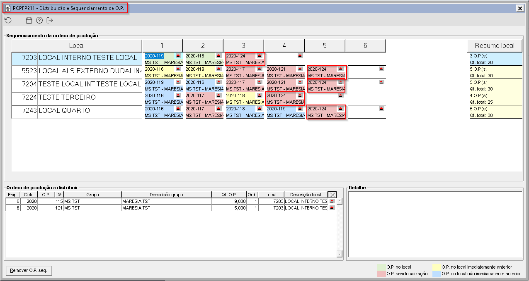
Task: Click the eject icon of 2020-116 in row 5523
Action: pos(178,69)
